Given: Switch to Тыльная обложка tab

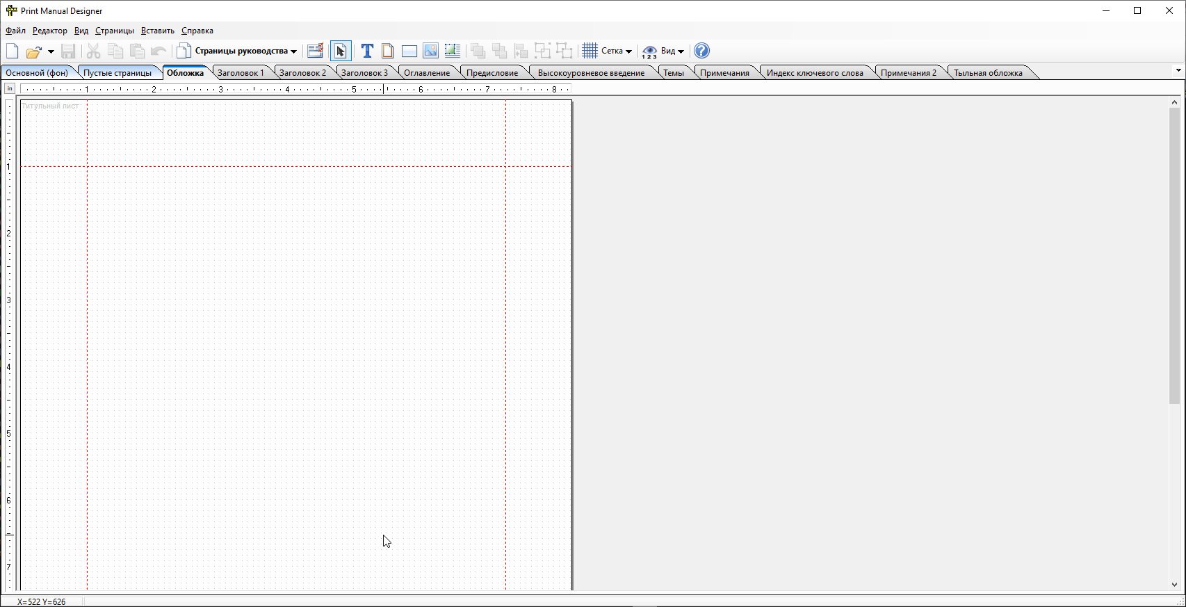Looking at the screenshot, I should pyautogui.click(x=988, y=72).
